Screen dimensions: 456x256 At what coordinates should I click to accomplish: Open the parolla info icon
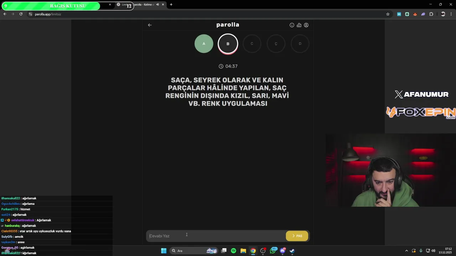292,25
